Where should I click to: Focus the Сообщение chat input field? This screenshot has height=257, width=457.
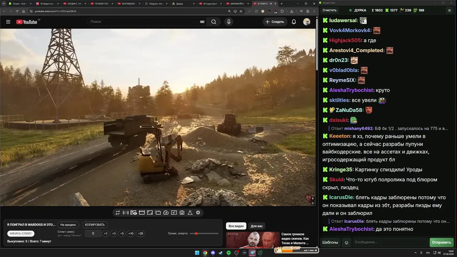pos(390,242)
